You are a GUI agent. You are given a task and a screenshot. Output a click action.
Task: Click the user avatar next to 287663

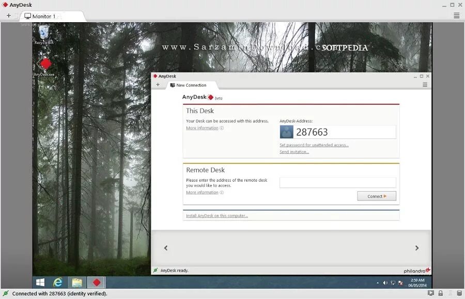(286, 132)
